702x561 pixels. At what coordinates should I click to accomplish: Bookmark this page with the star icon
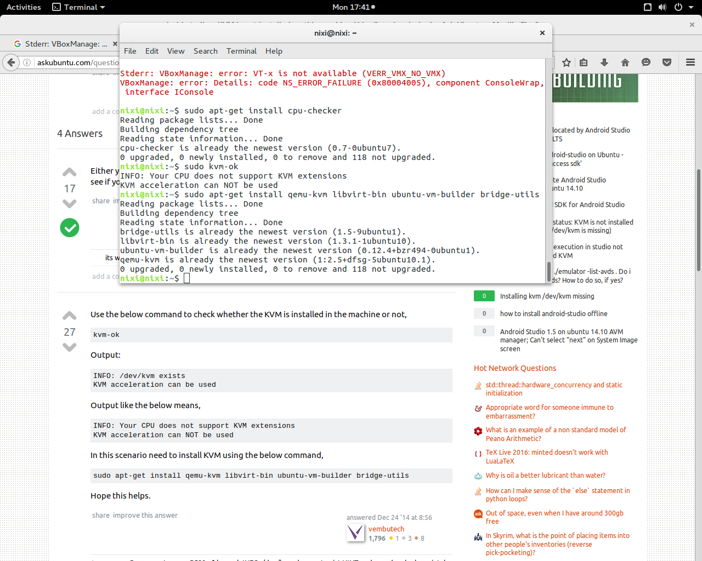(x=567, y=62)
